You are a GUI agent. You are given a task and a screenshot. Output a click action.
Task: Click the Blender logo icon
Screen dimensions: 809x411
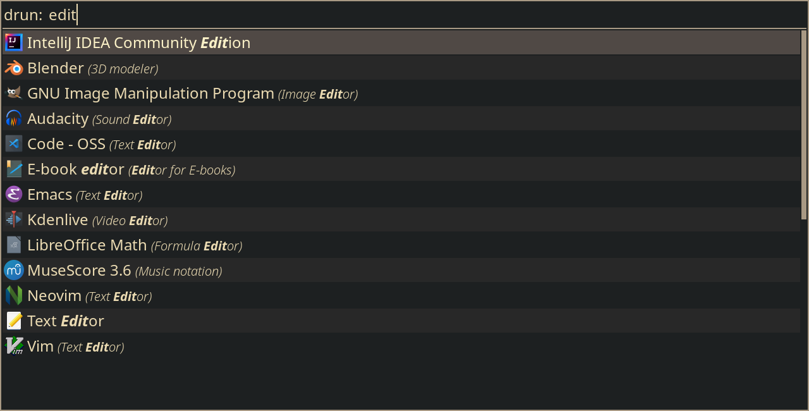coord(14,68)
